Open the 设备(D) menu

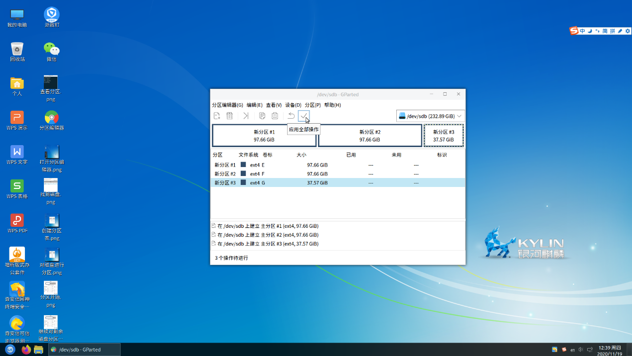click(293, 105)
